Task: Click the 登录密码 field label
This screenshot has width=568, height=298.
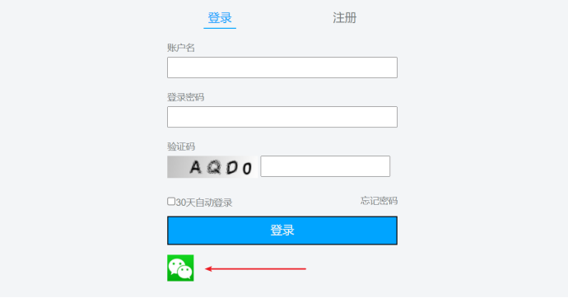Action: (x=185, y=97)
